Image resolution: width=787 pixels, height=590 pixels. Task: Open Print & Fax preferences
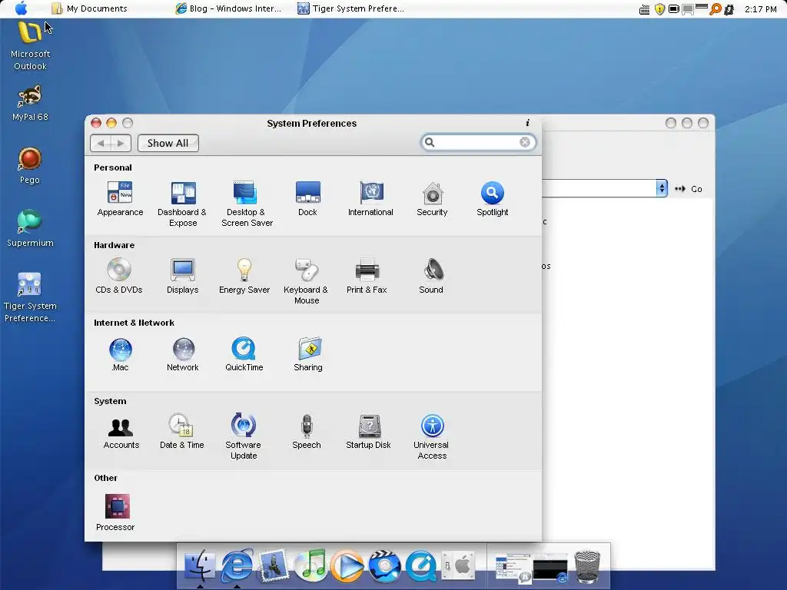pos(367,276)
